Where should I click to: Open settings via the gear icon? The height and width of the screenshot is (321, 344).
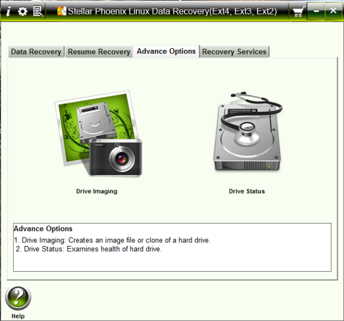[22, 11]
